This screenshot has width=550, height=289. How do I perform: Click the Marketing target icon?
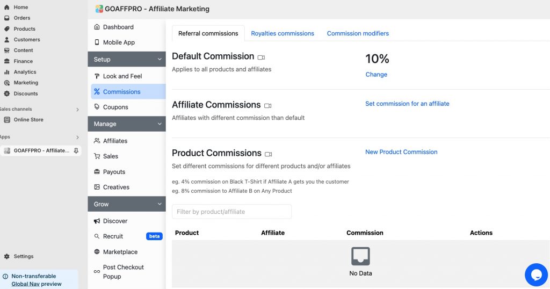[6, 83]
